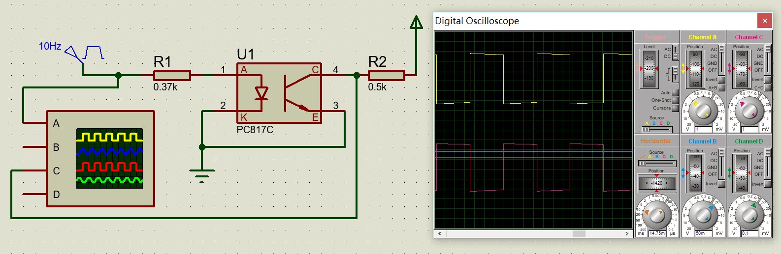Click Channel D coupling slider
The height and width of the screenshot is (254, 781).
click(768, 164)
